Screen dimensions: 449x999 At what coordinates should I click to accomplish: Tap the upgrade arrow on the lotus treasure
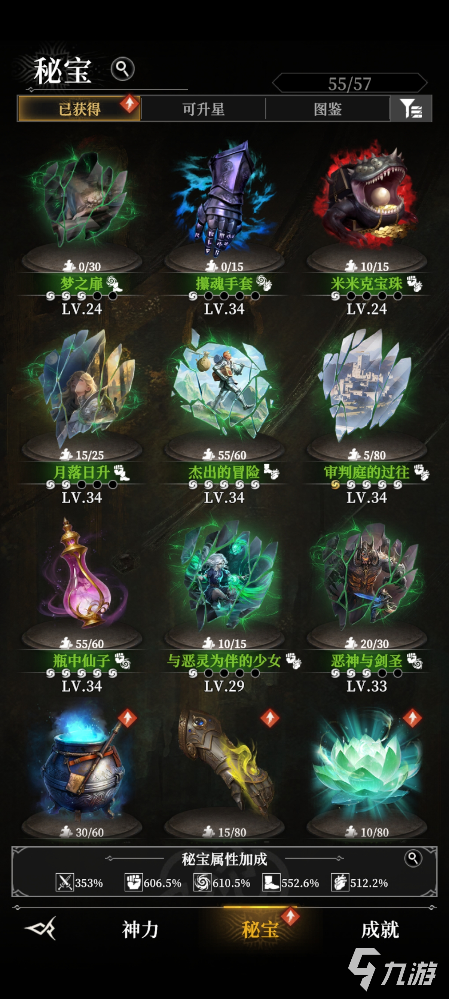(412, 718)
